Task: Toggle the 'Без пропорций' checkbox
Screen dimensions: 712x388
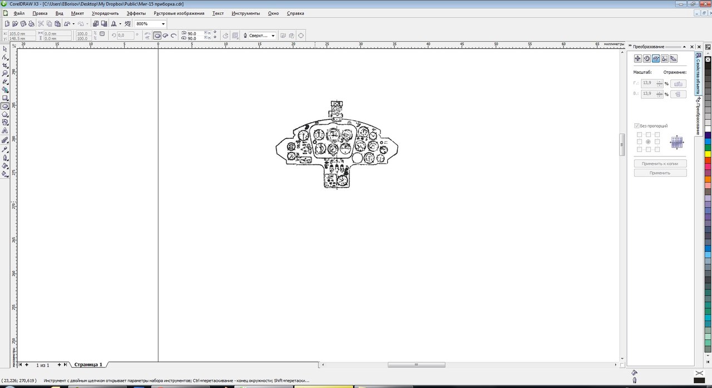Action: (637, 126)
